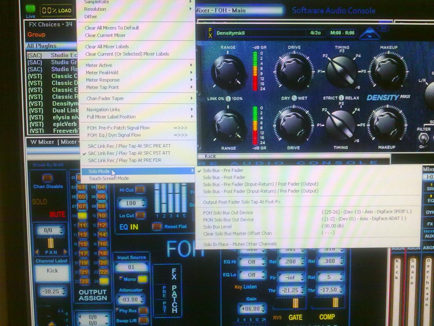
Task: Open FOH Eq / Dyn Signal Flow
Action: point(137,135)
